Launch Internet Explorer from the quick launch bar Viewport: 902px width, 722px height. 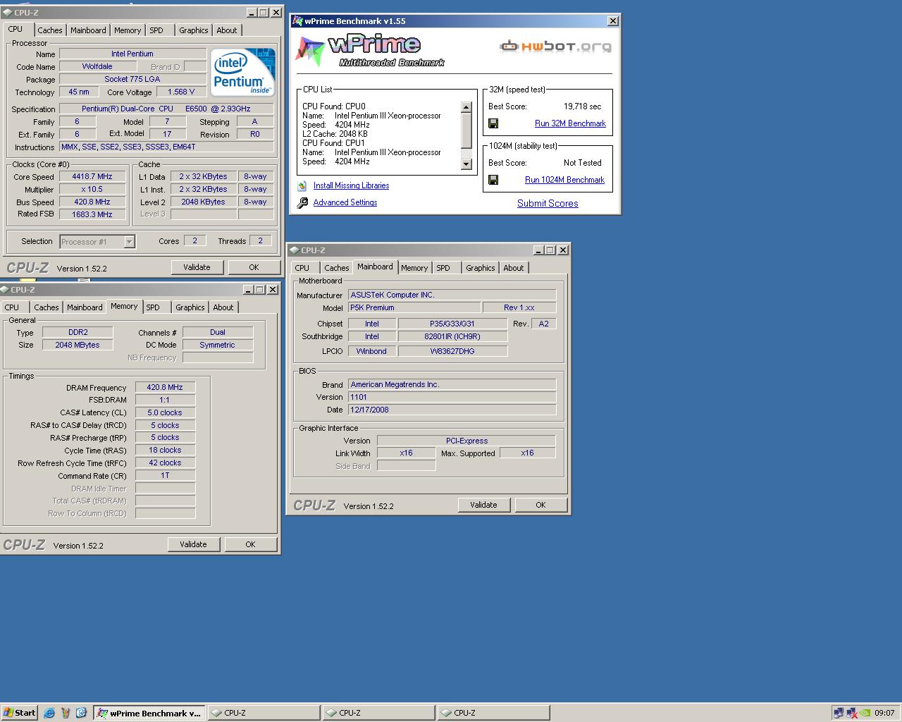(49, 713)
